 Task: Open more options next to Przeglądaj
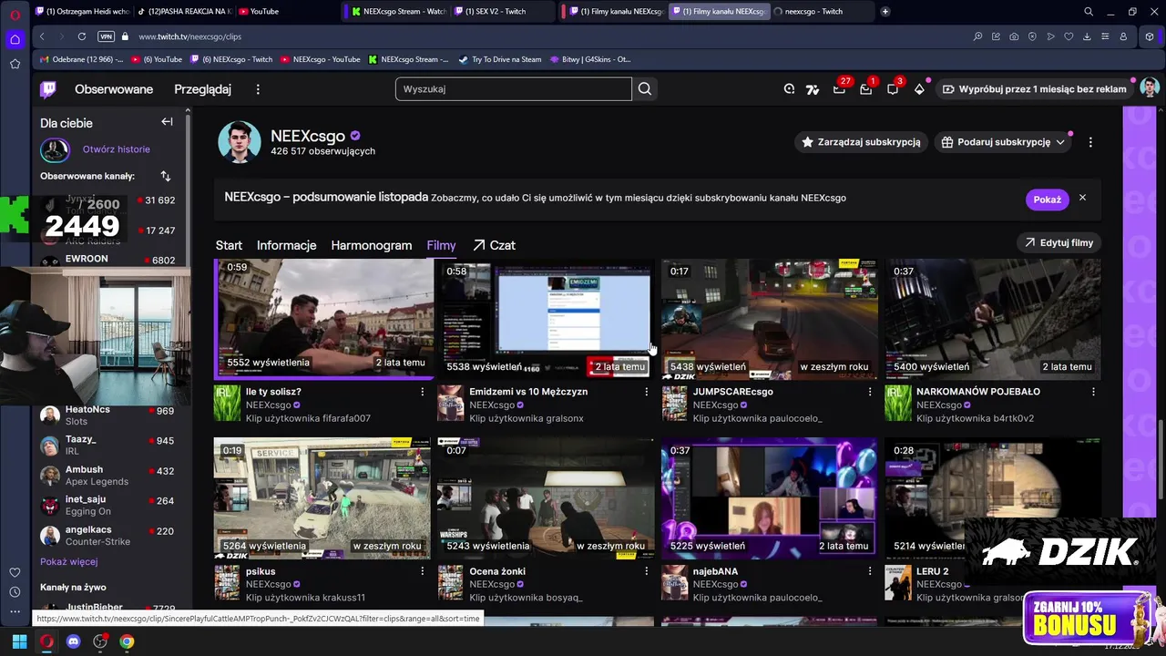pos(258,89)
